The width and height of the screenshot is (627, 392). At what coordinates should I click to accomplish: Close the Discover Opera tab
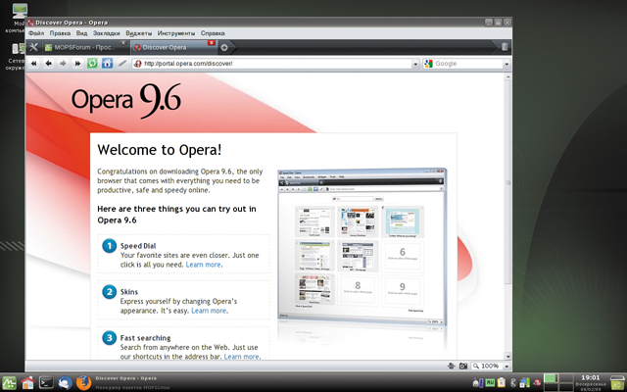point(212,43)
